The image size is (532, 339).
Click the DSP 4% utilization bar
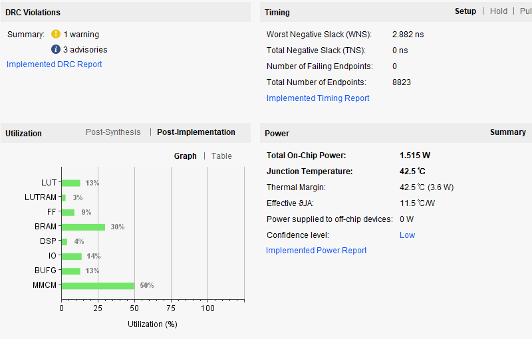coord(64,241)
